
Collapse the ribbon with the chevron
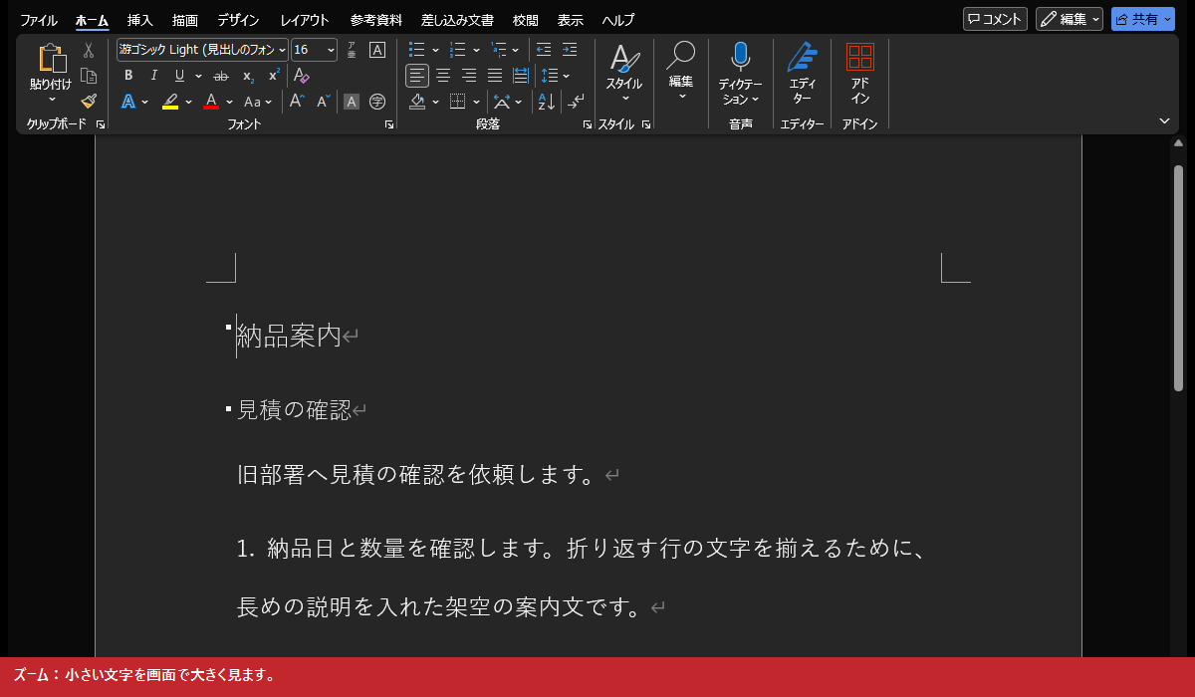click(1164, 120)
